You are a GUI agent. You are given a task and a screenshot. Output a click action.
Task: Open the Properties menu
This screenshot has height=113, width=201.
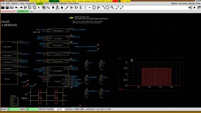click(30, 3)
